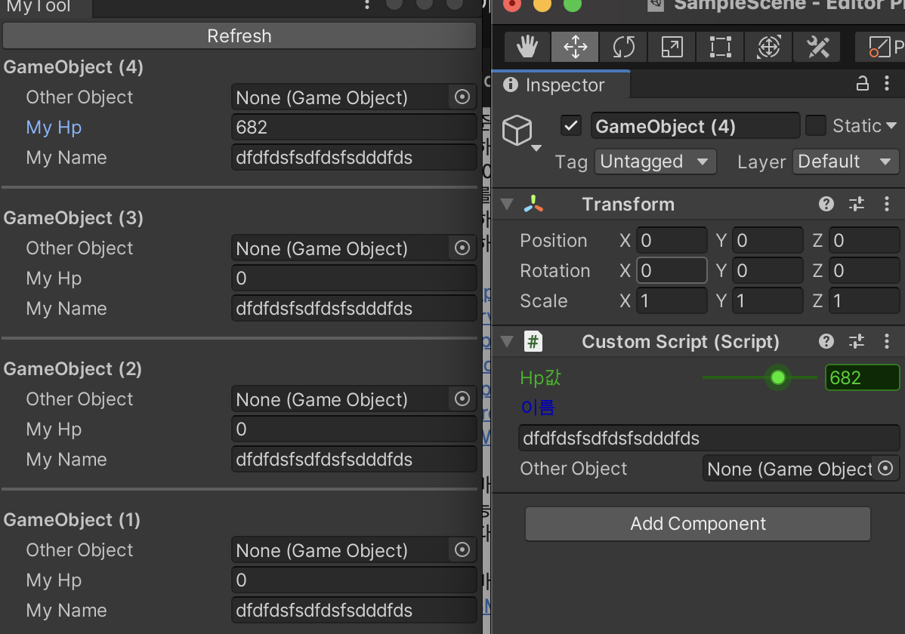Toggle GameObject (4) active checkbox
Screen dimensions: 905x634
[571, 126]
